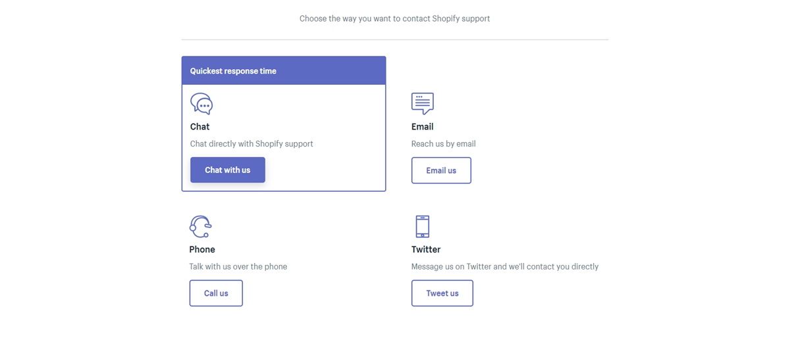This screenshot has height=351, width=790.
Task: Click the horizontal divider below the header
Action: coord(395,39)
